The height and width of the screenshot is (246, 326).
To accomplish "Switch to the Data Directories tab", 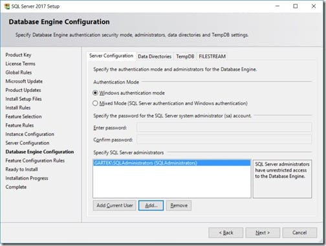I will tap(155, 56).
